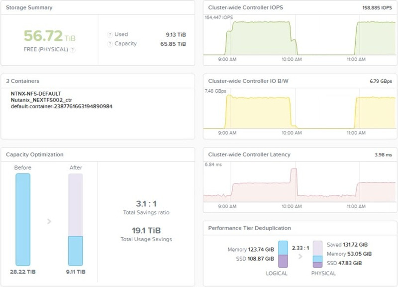The image size is (398, 287).
Task: Click the arrow between Before and After bars
Action: coord(49,221)
